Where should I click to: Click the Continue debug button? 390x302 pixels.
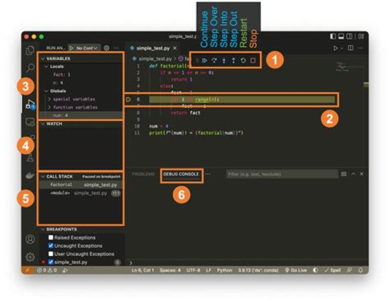coord(205,61)
